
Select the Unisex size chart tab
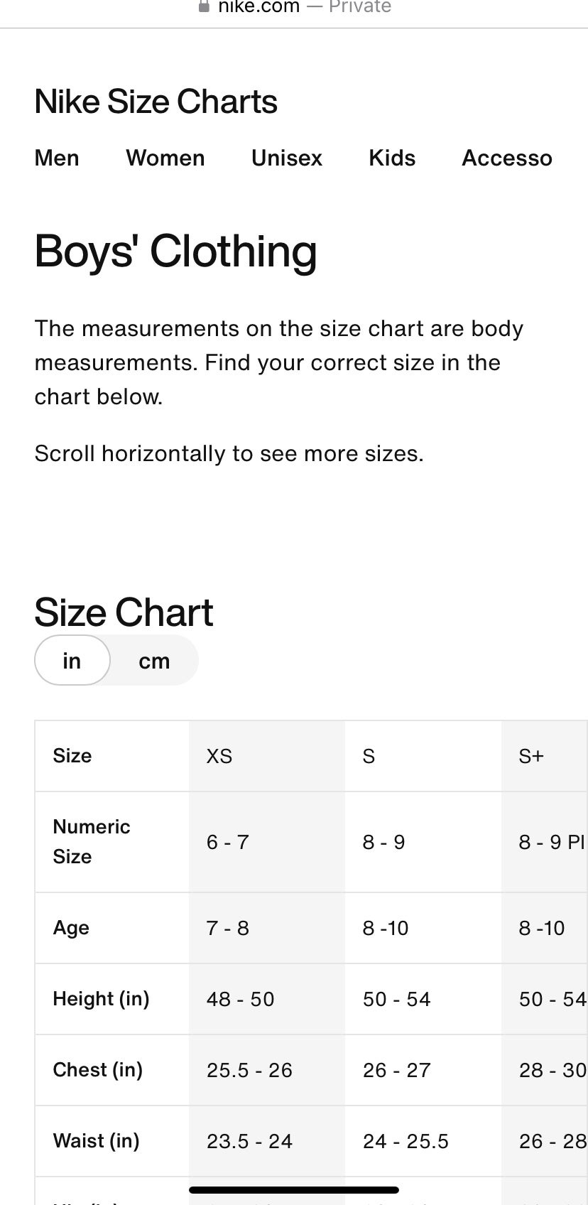(287, 158)
